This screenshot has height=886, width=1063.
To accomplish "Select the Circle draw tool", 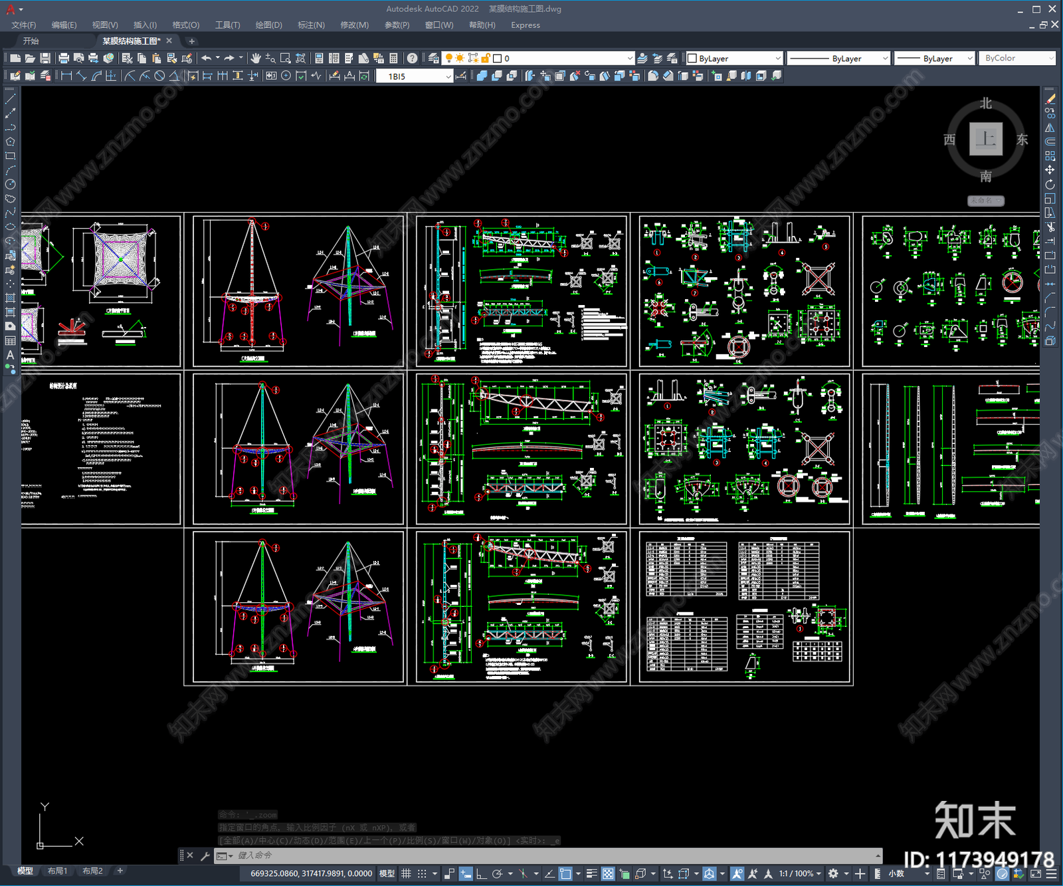I will 10,184.
